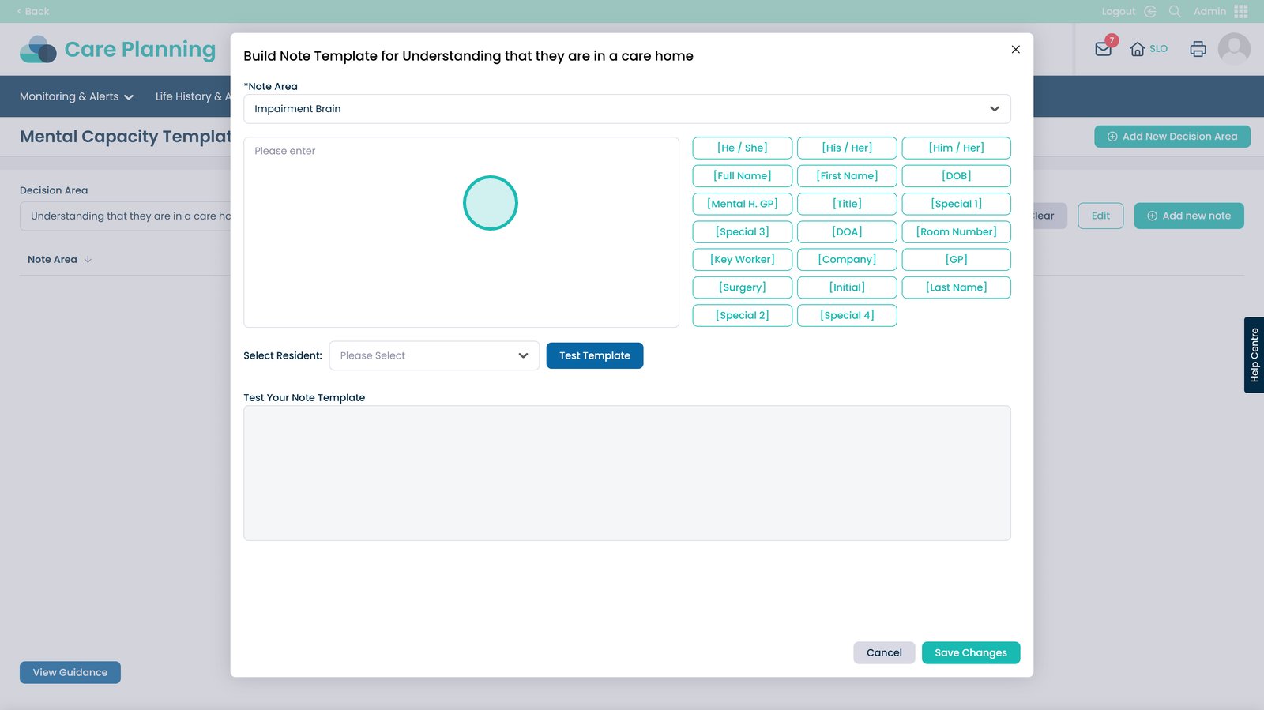Insert the [Special 2] placeholder
Viewport: 1264px width, 710px height.
743,315
